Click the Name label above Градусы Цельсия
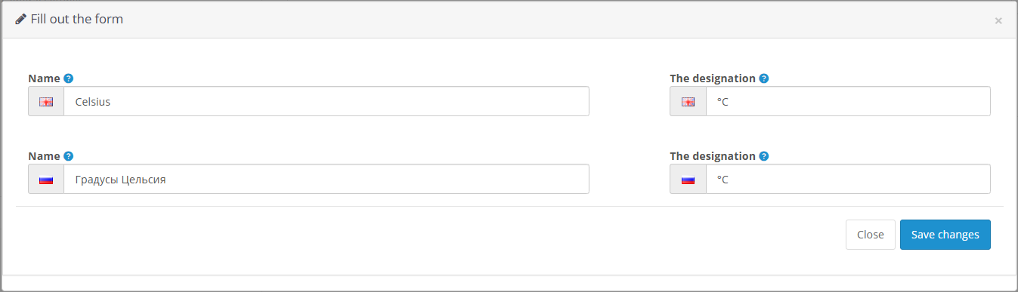This screenshot has height=292, width=1018. 44,156
